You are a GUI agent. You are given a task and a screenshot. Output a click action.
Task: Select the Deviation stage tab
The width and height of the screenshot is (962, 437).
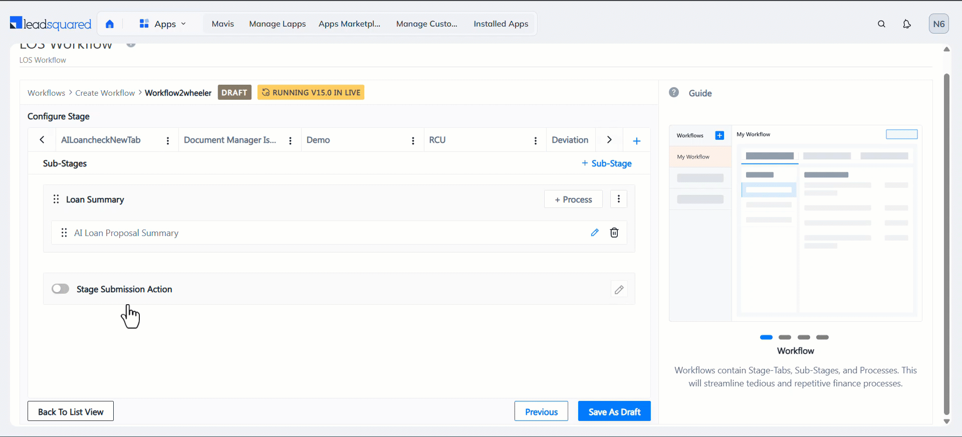pyautogui.click(x=570, y=140)
